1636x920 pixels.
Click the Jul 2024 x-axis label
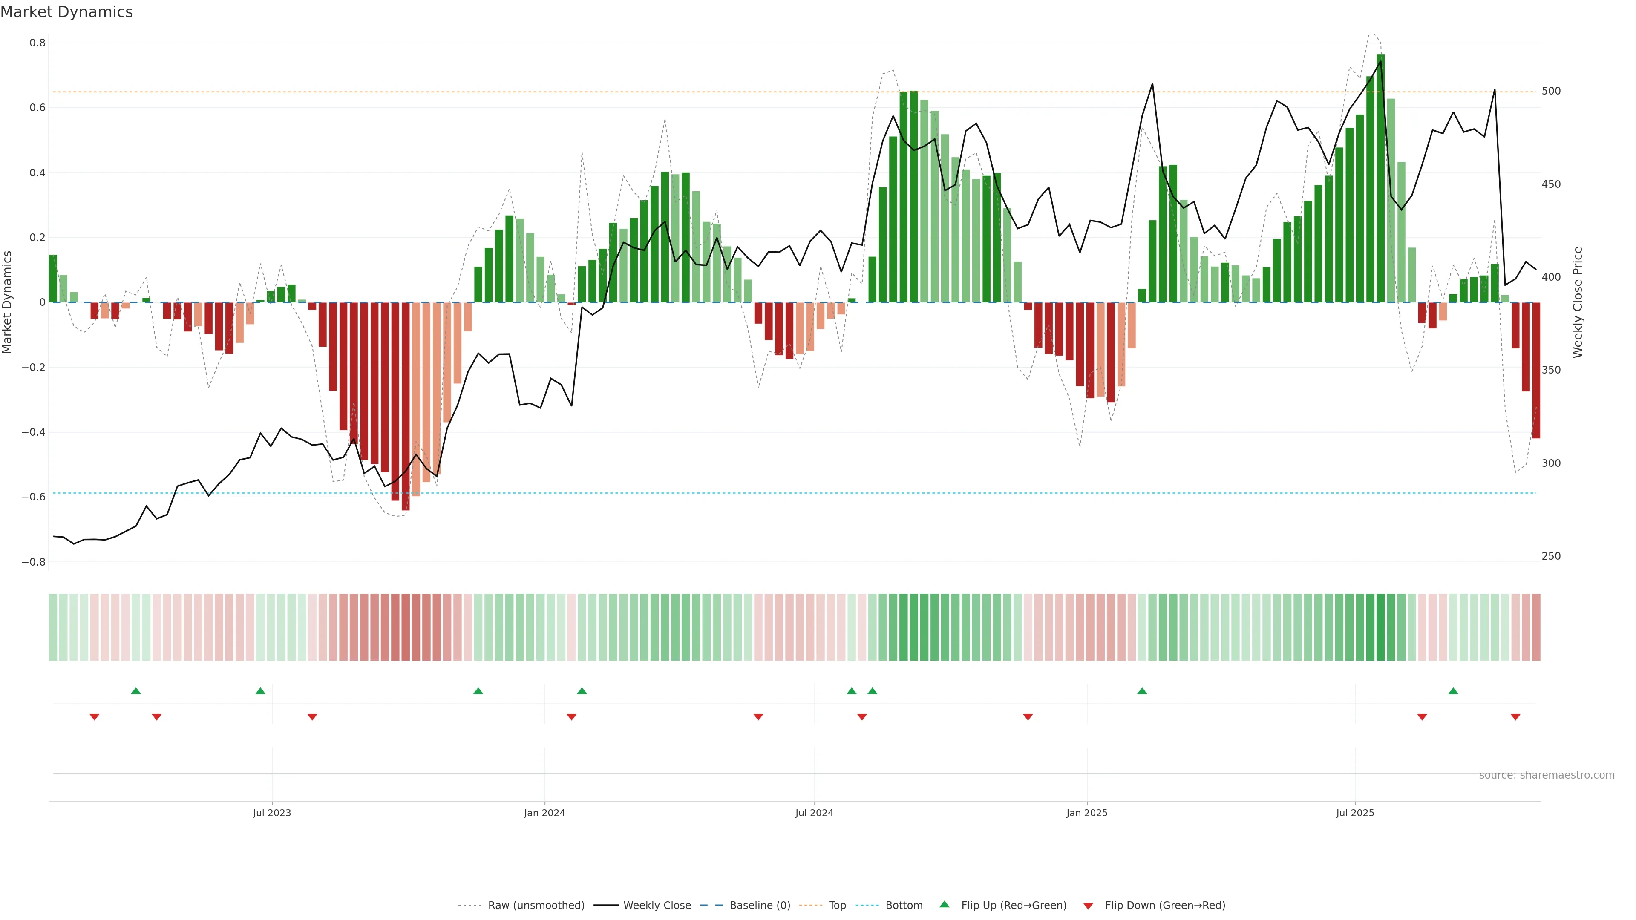coord(814,813)
